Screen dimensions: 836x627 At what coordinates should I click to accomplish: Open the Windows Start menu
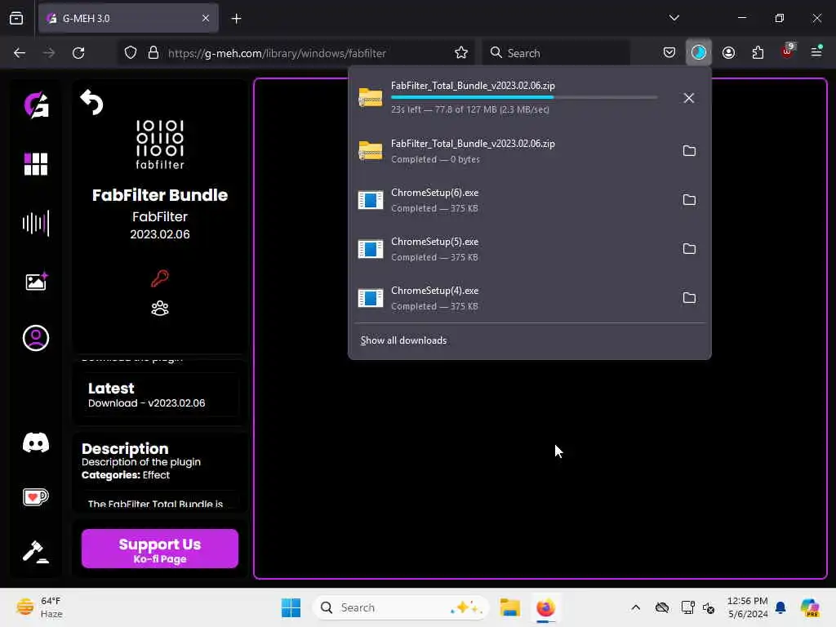point(291,607)
